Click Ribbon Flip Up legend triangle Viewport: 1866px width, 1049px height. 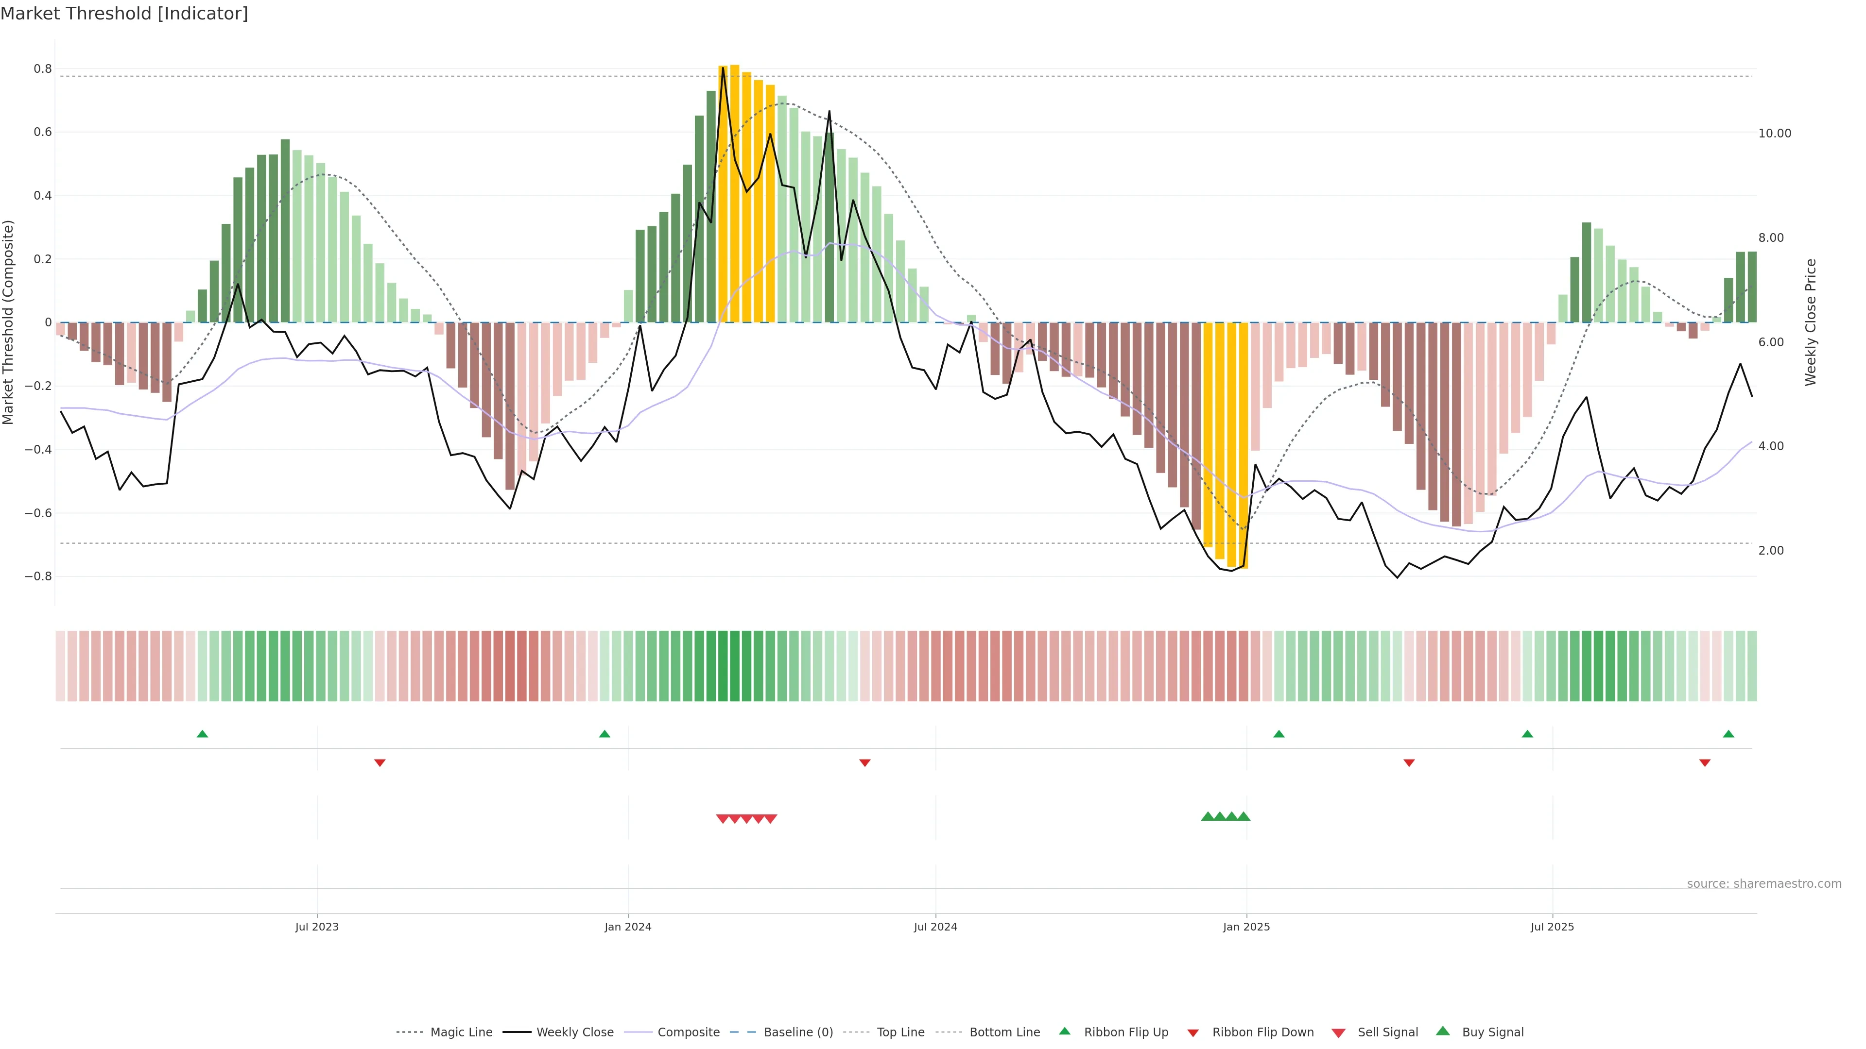tap(1065, 1031)
